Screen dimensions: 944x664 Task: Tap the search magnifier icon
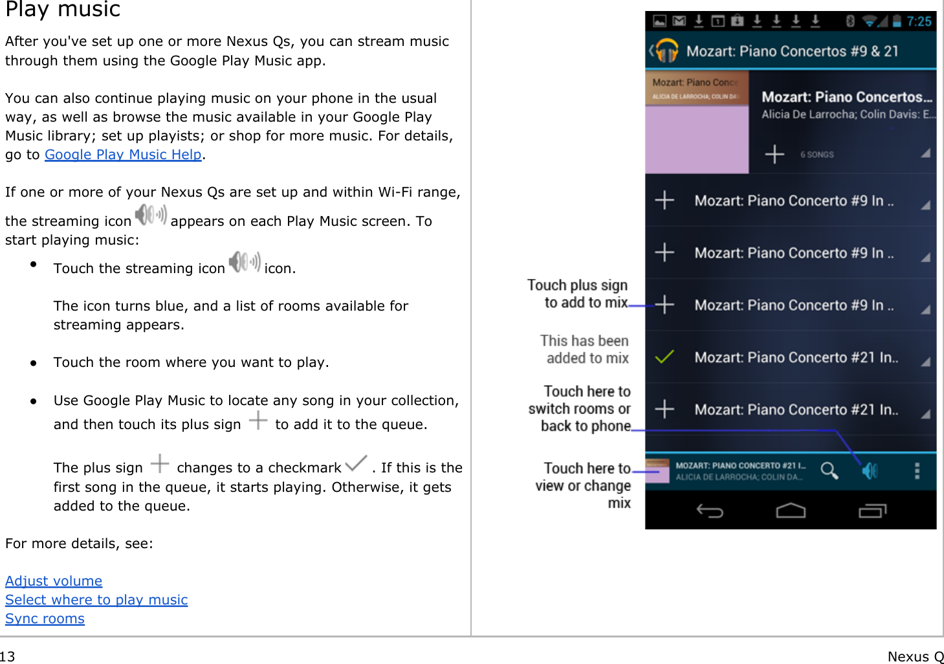click(829, 470)
